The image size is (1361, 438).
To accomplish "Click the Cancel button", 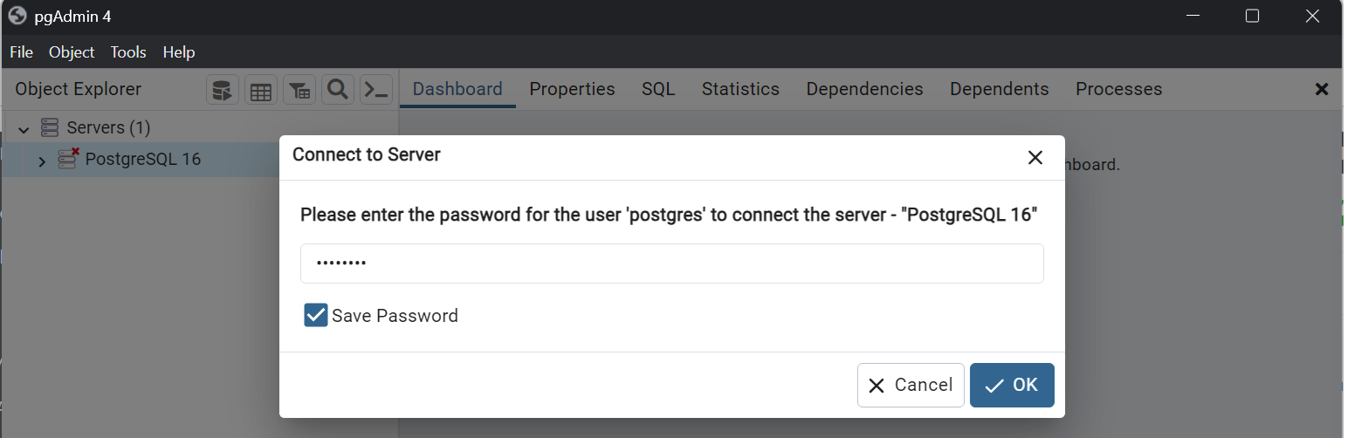I will tap(911, 385).
